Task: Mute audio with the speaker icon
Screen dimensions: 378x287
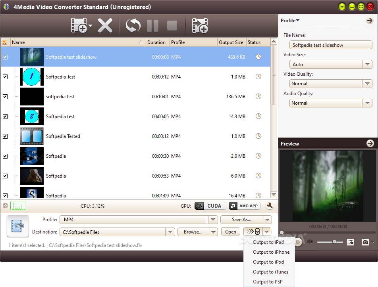Action: (310, 242)
